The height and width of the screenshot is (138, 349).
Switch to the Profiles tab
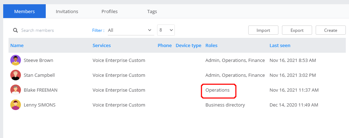pos(110,11)
